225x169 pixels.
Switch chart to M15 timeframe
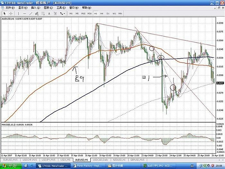[x=83, y=13]
